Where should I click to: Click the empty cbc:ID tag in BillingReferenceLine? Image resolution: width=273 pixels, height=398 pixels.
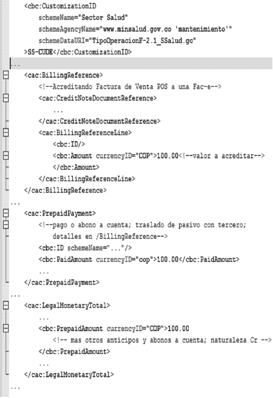pyautogui.click(x=69, y=144)
